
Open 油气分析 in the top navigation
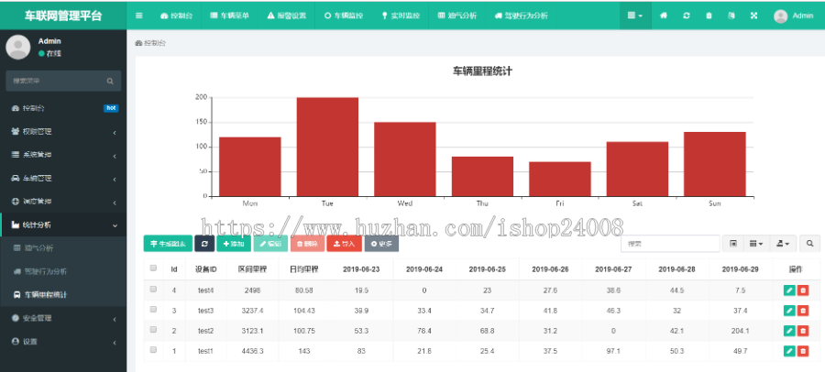(x=457, y=16)
